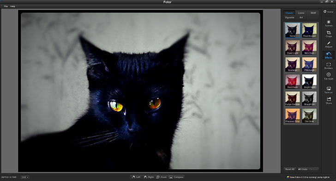Screen dimensions: 336x181
Task: Switch to the Lomo effects tab
Action: (x=301, y=13)
